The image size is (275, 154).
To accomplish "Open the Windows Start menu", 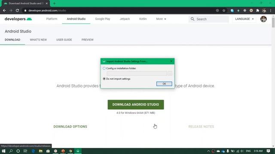I will (3, 151).
